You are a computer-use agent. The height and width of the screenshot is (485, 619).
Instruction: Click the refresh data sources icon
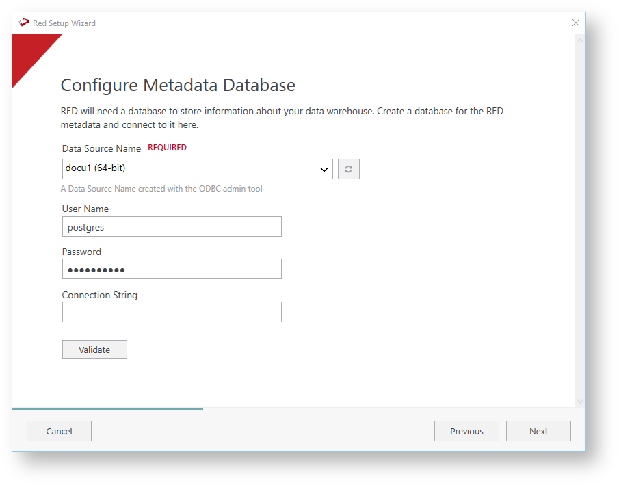click(348, 169)
